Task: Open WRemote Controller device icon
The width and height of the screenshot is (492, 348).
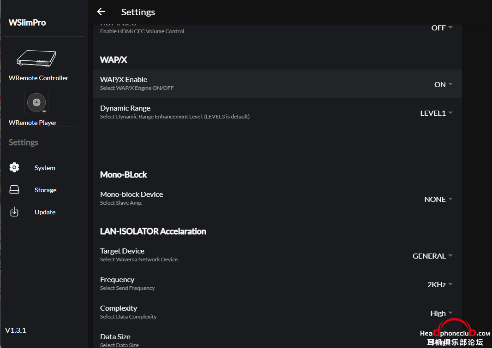Action: [x=36, y=59]
